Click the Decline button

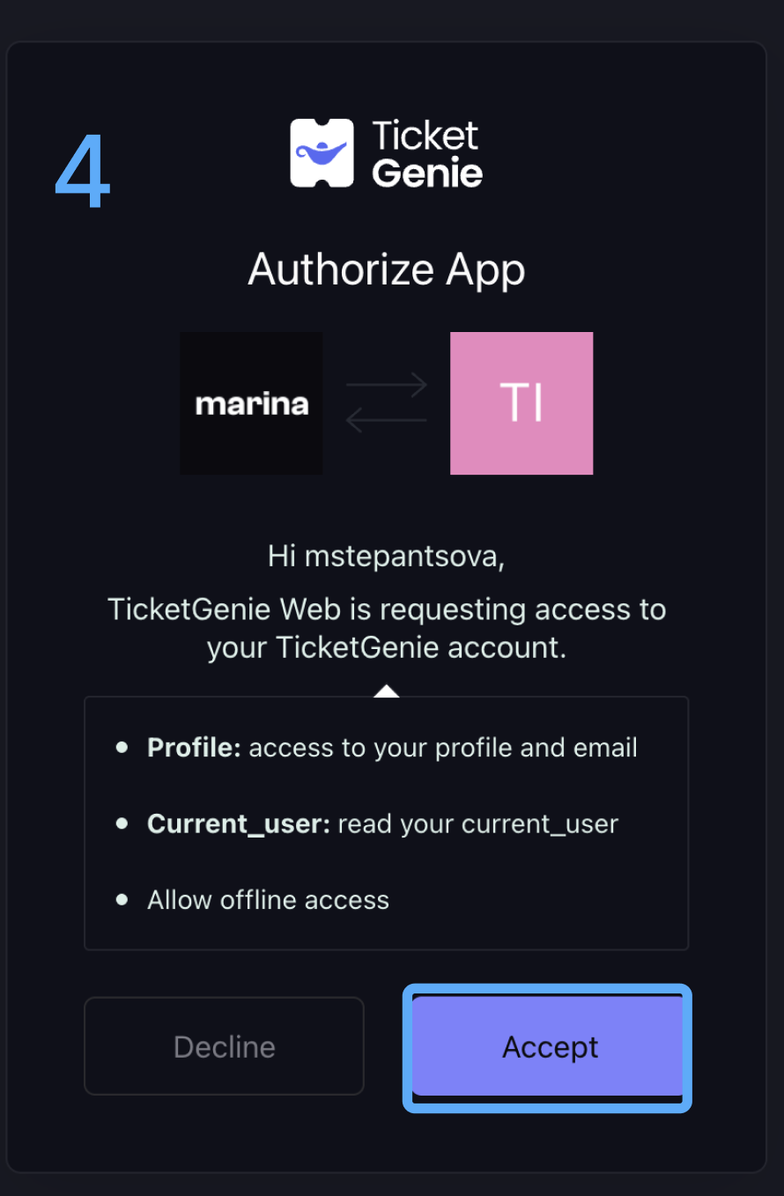(x=224, y=1046)
